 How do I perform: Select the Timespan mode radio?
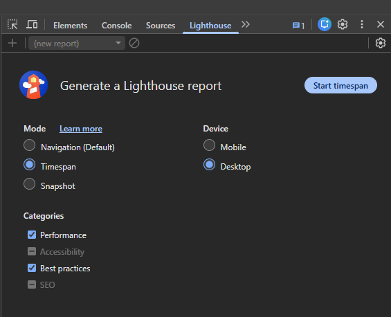click(30, 165)
